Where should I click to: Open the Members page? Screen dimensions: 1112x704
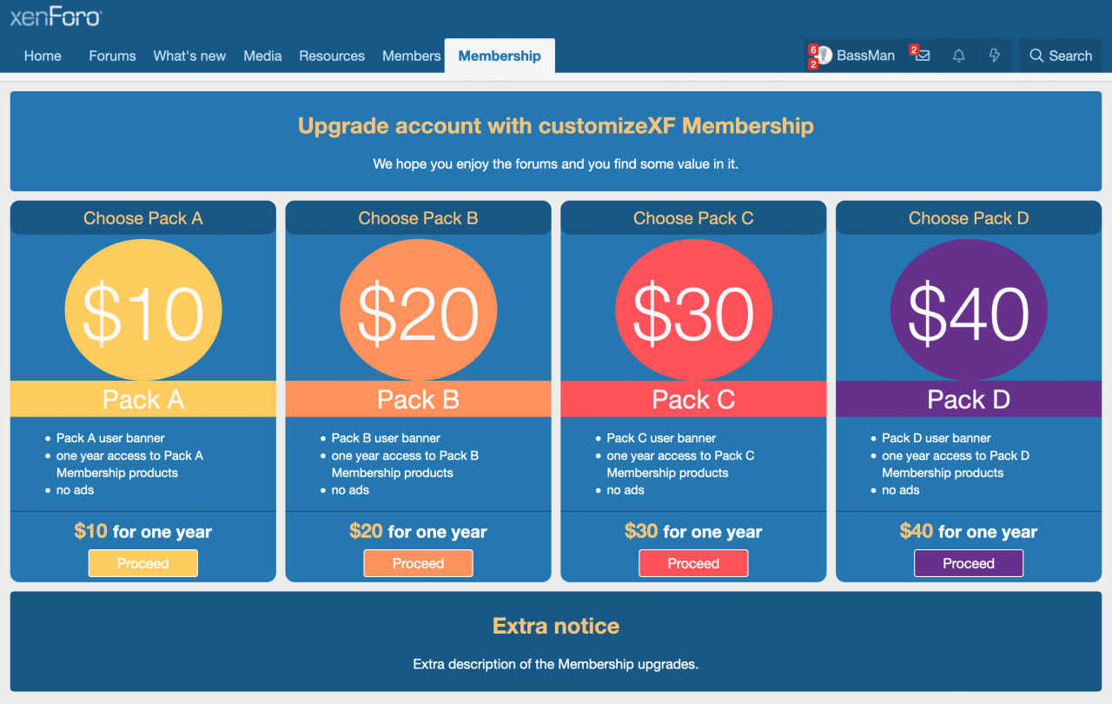pos(411,56)
